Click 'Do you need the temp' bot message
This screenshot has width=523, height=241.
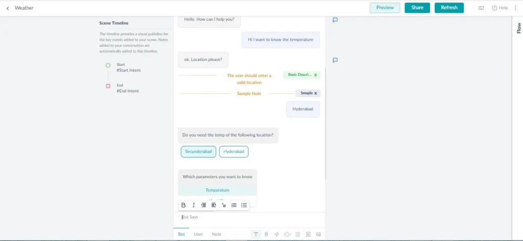point(228,135)
